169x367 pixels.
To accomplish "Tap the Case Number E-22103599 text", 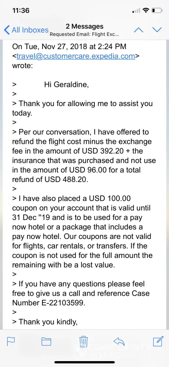I will click(x=81, y=298).
